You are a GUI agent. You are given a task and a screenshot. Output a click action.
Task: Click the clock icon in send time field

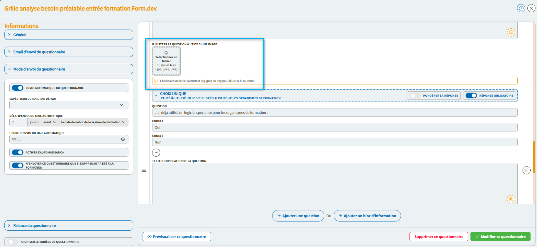[123, 139]
